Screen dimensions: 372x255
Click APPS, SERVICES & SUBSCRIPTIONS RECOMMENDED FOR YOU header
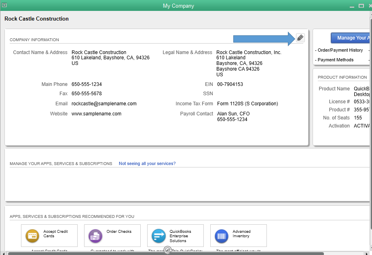[72, 216]
